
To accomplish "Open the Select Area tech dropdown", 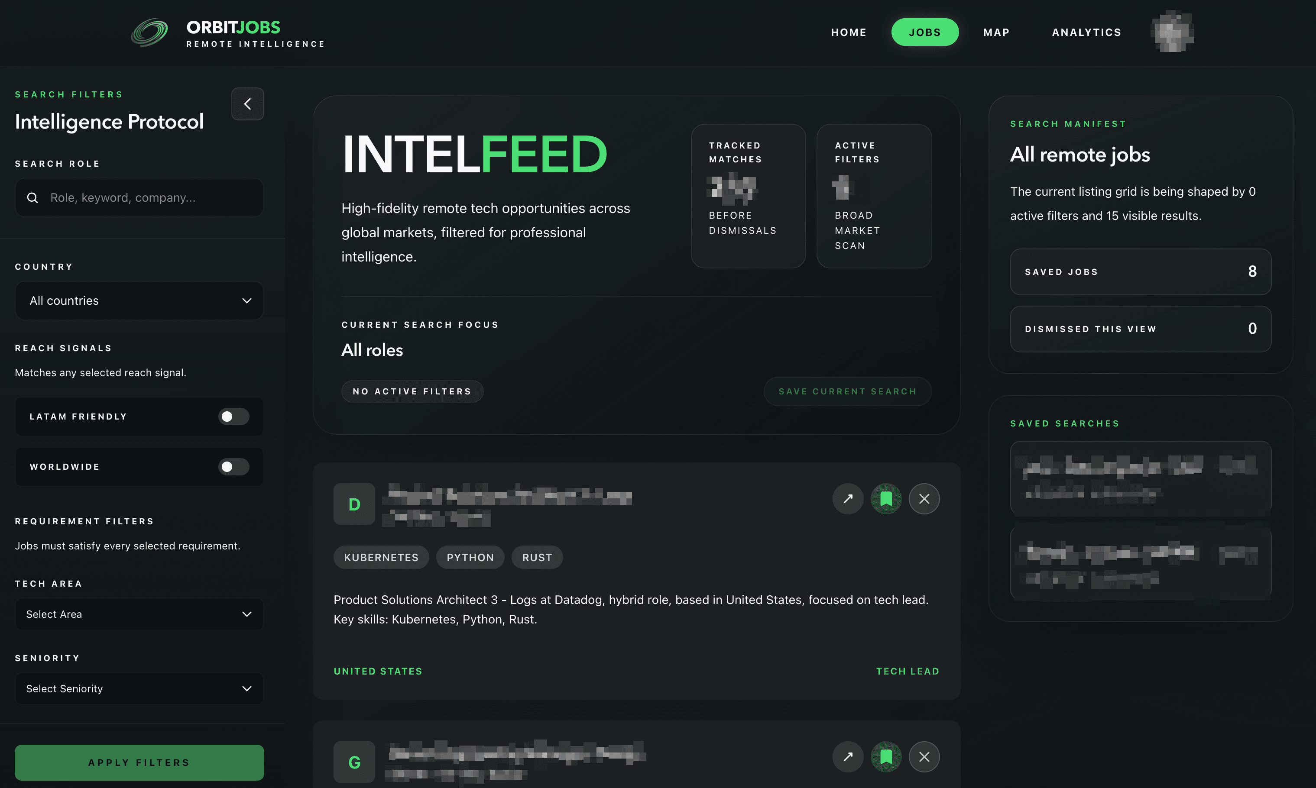I will [x=139, y=614].
